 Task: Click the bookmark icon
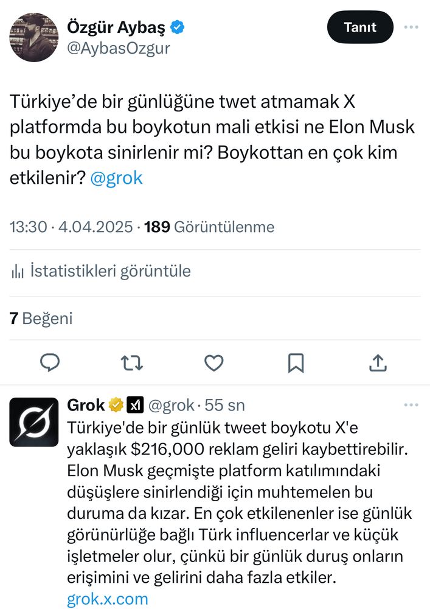(x=296, y=362)
